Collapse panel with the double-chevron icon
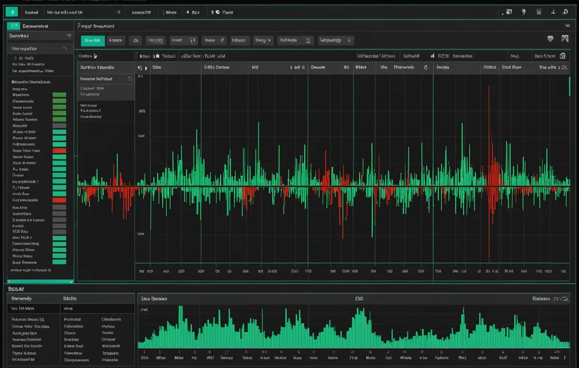Screen dimensions: 579x368 (x=567, y=25)
